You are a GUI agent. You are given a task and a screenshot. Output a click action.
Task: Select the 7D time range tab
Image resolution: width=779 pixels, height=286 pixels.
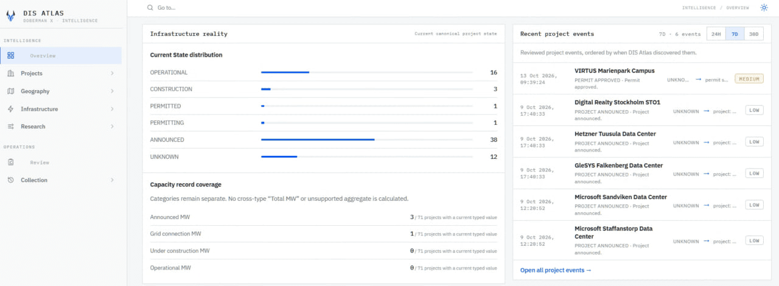[735, 34]
